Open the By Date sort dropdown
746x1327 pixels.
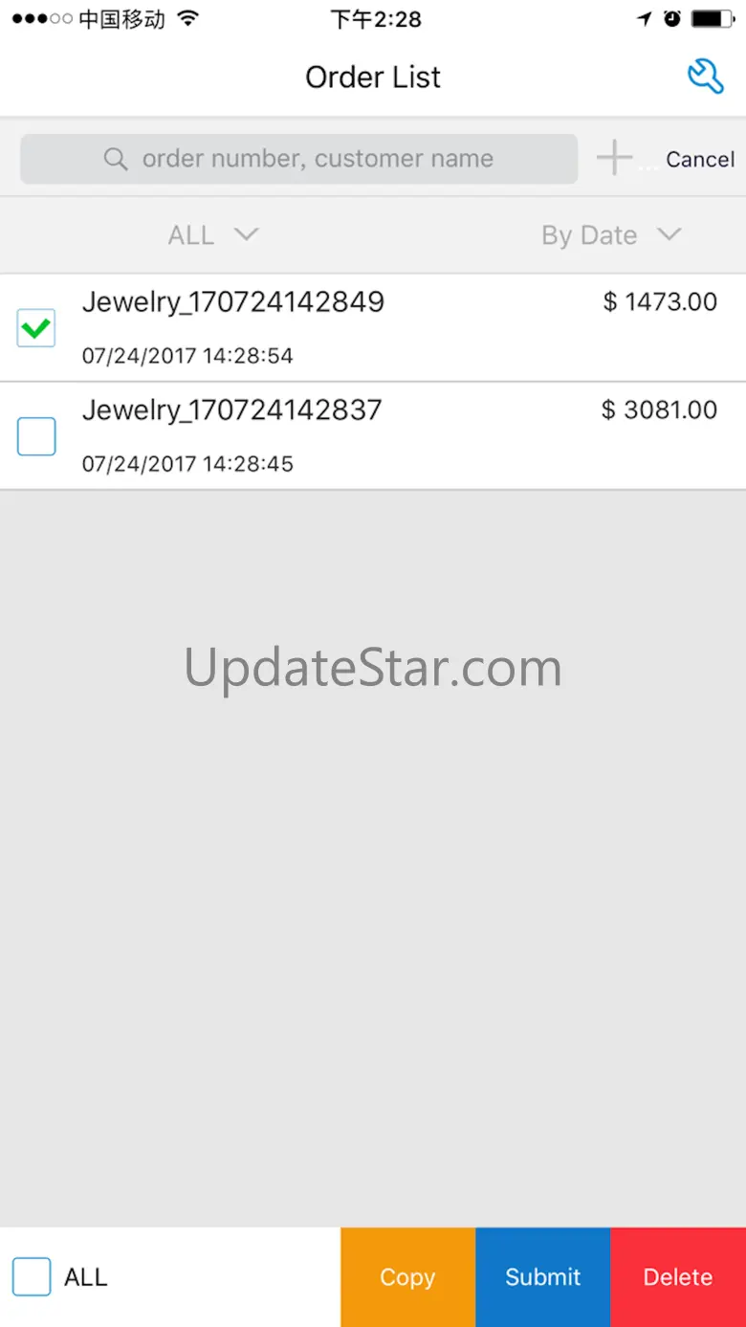(611, 234)
